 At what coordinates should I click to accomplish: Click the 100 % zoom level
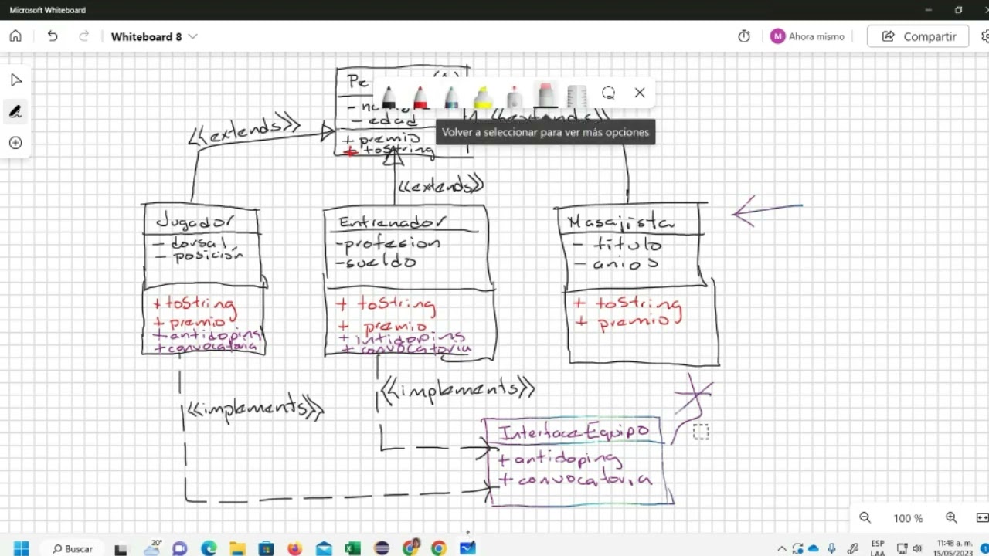908,518
